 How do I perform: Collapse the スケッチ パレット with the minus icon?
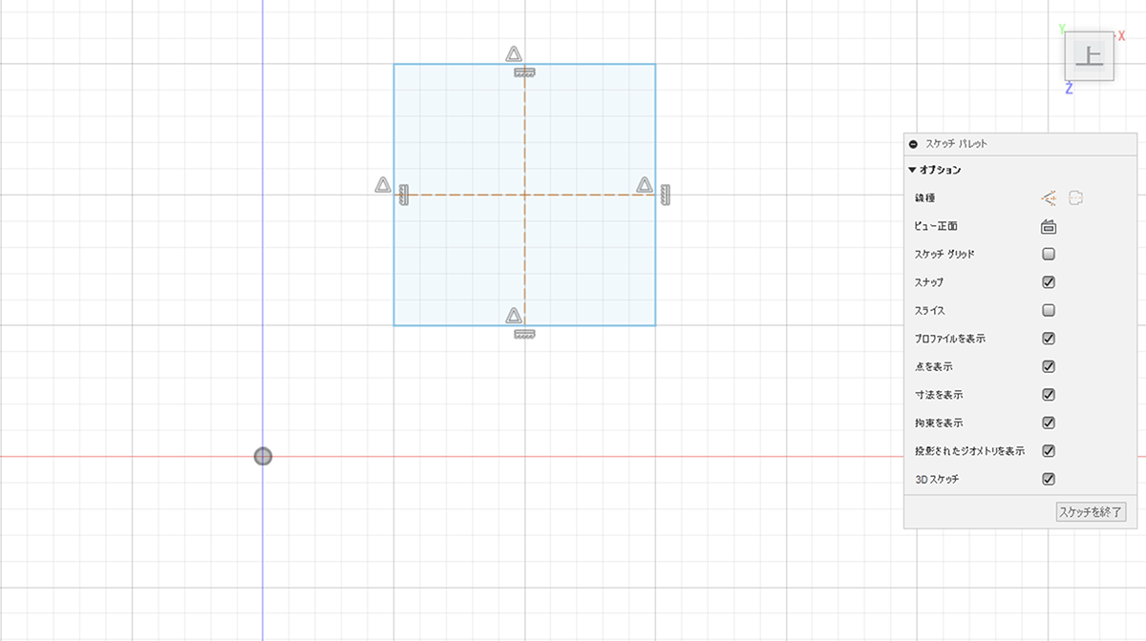(x=913, y=144)
